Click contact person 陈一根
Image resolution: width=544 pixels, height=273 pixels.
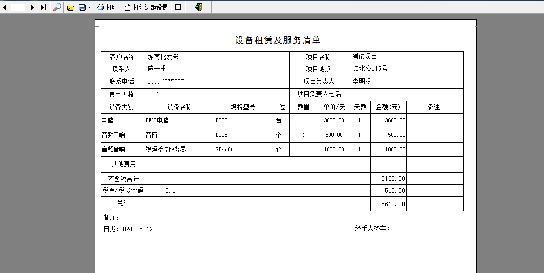click(x=157, y=69)
